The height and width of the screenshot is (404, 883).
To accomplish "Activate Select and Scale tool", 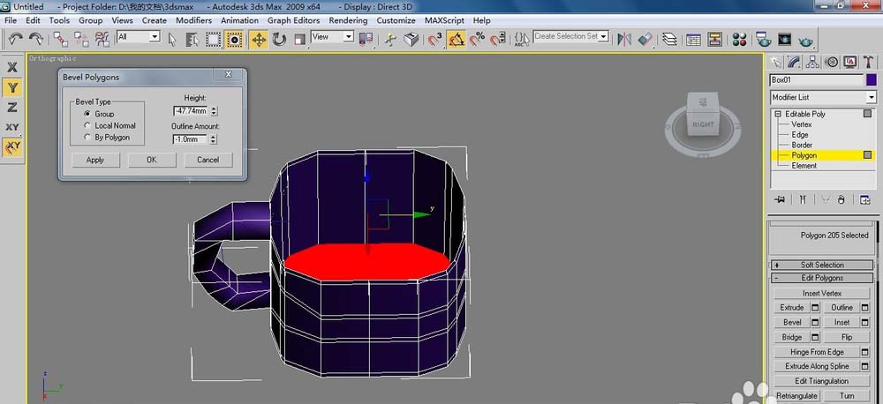I will coord(299,40).
